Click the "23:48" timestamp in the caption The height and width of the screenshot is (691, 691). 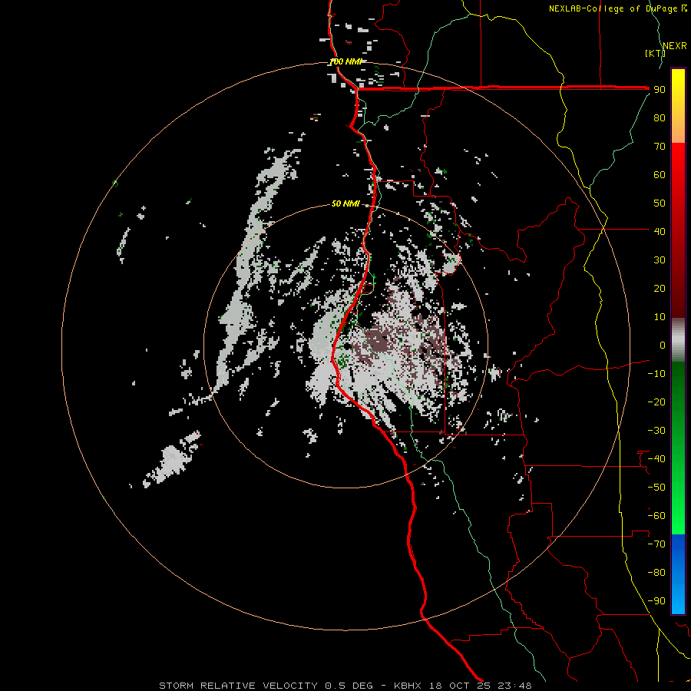point(514,686)
